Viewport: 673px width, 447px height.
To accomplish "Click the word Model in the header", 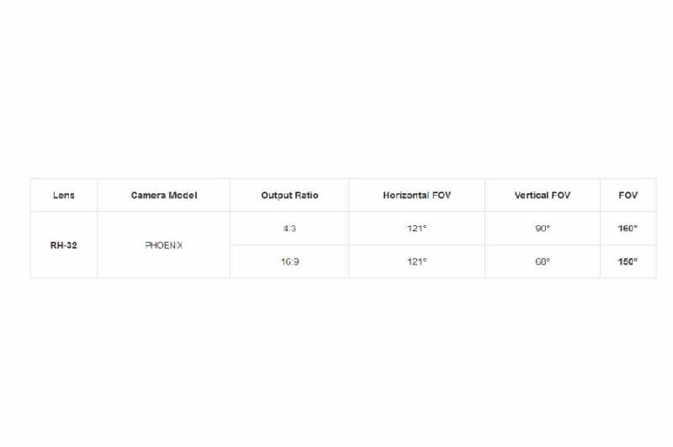I will click(183, 195).
